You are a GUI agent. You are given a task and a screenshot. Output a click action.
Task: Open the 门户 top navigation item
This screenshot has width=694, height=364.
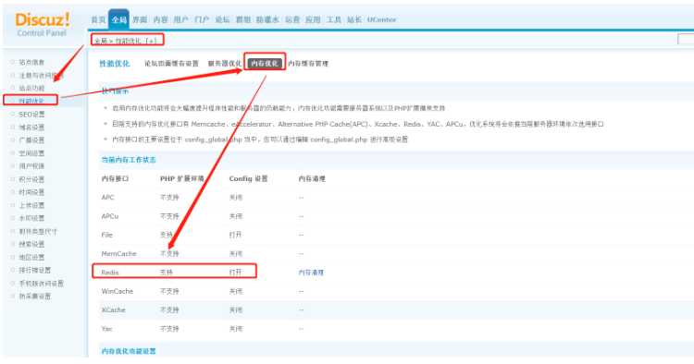[202, 19]
